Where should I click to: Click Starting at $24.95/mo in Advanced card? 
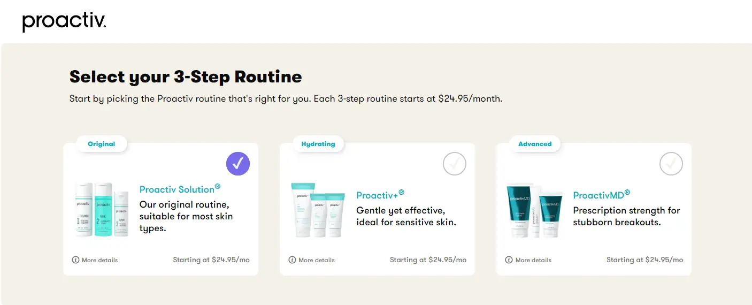(644, 260)
